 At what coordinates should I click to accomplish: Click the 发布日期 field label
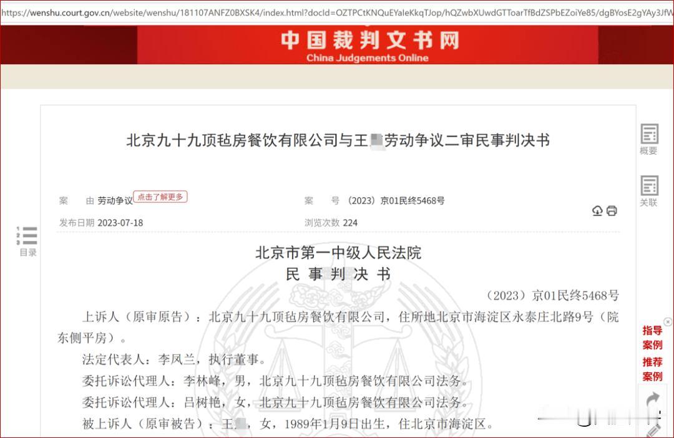(x=77, y=223)
